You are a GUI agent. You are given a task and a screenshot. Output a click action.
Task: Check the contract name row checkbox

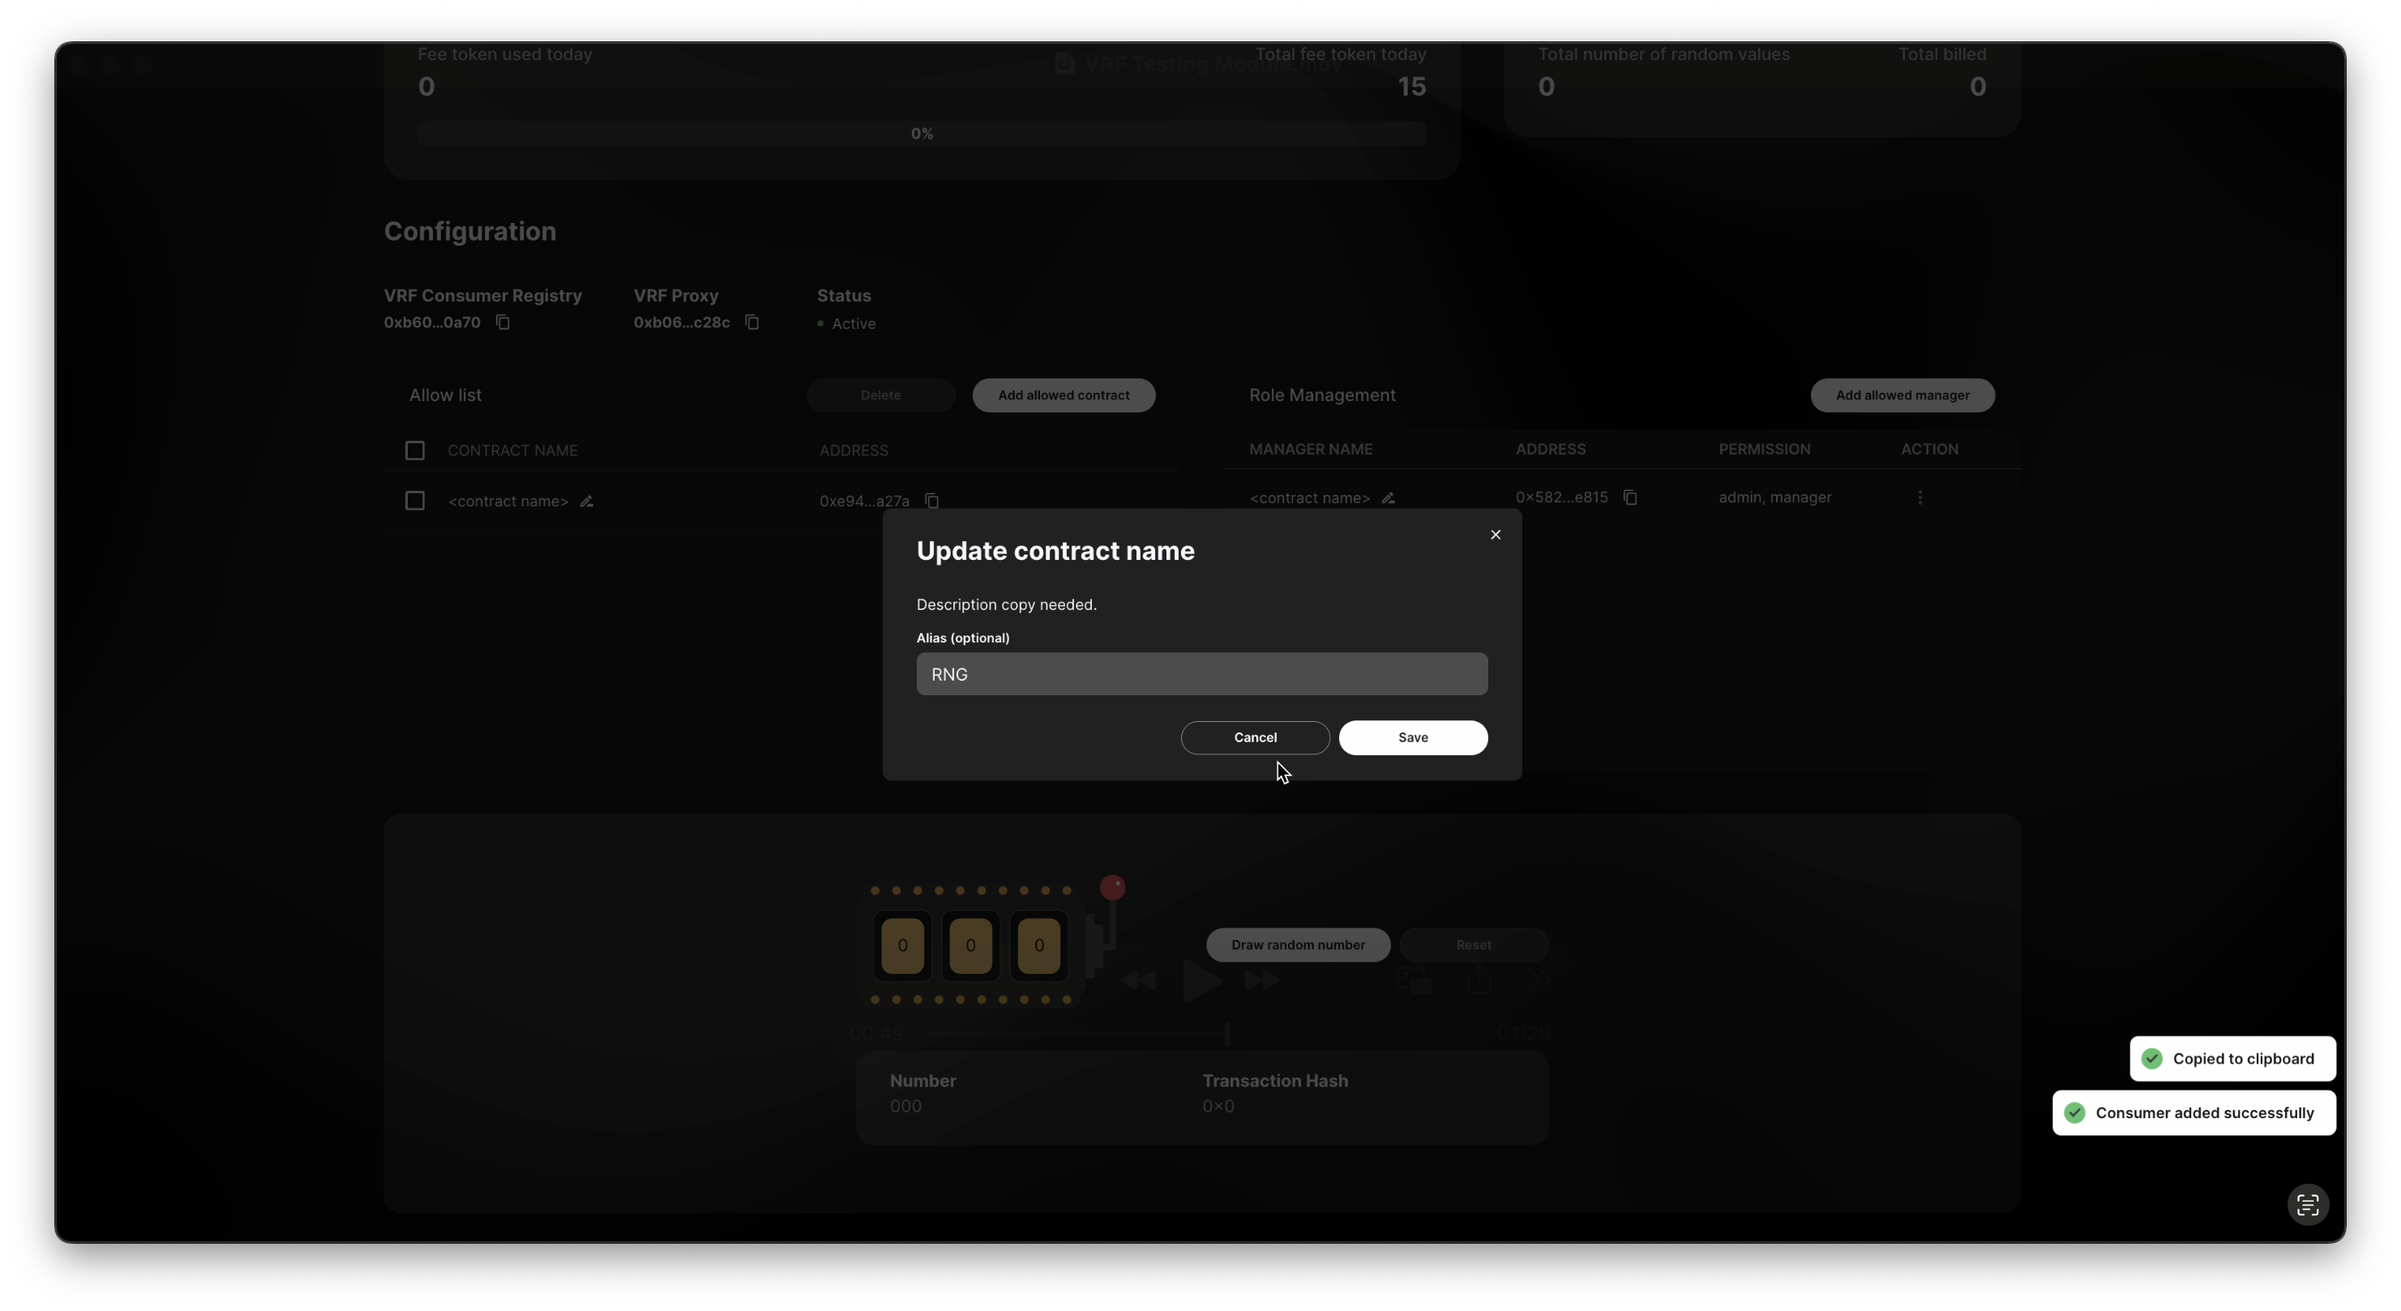tap(415, 502)
